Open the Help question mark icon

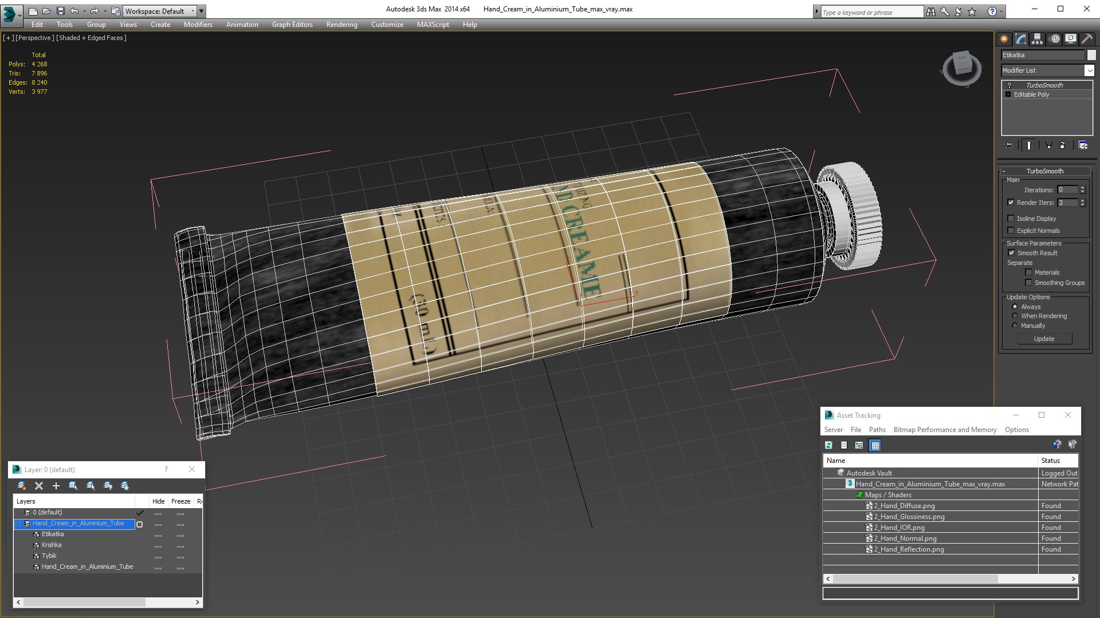click(992, 11)
